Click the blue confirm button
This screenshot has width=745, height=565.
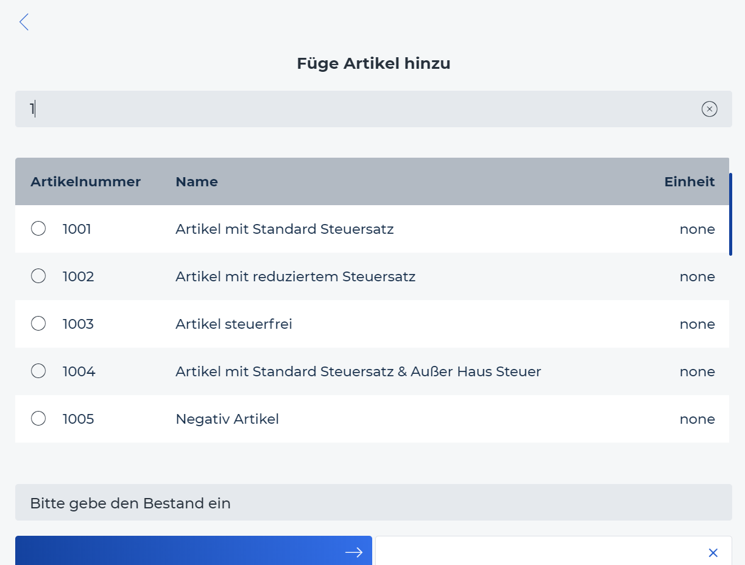click(194, 550)
